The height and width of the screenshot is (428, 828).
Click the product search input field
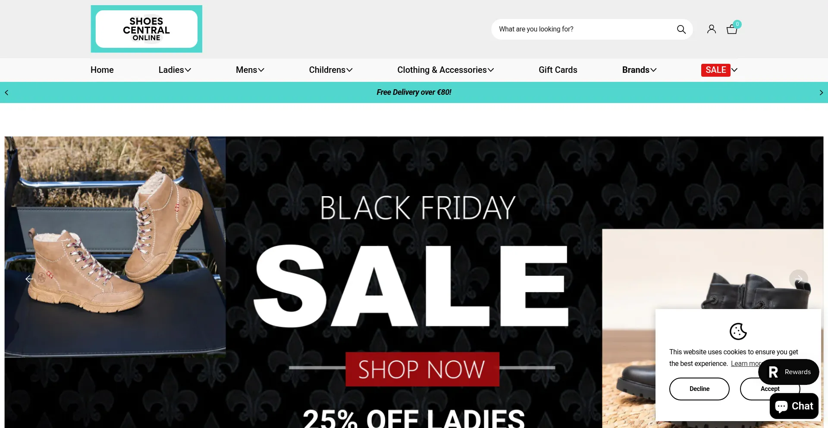pos(584,29)
